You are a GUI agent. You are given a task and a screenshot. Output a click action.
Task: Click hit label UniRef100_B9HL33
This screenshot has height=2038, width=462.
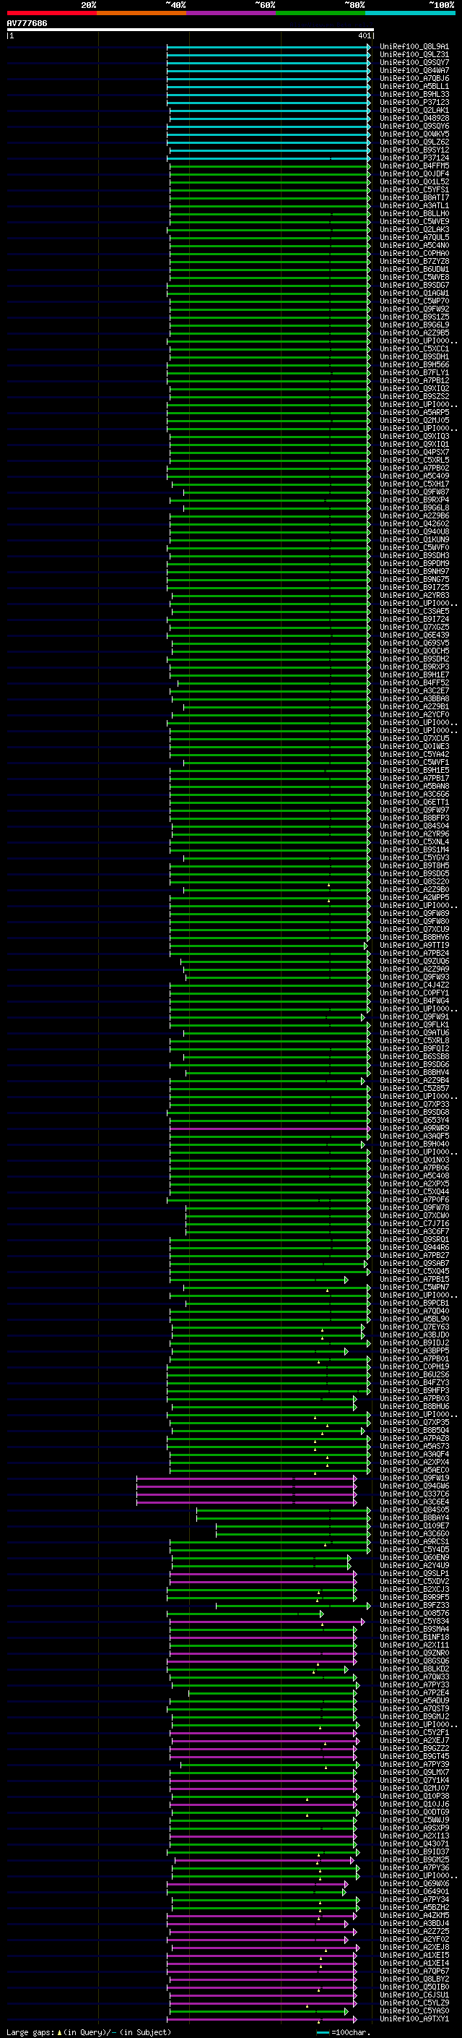[414, 94]
